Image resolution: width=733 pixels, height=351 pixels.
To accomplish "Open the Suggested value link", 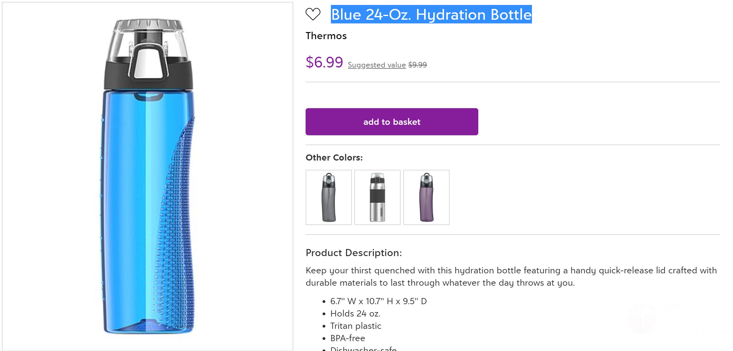I will click(x=377, y=65).
